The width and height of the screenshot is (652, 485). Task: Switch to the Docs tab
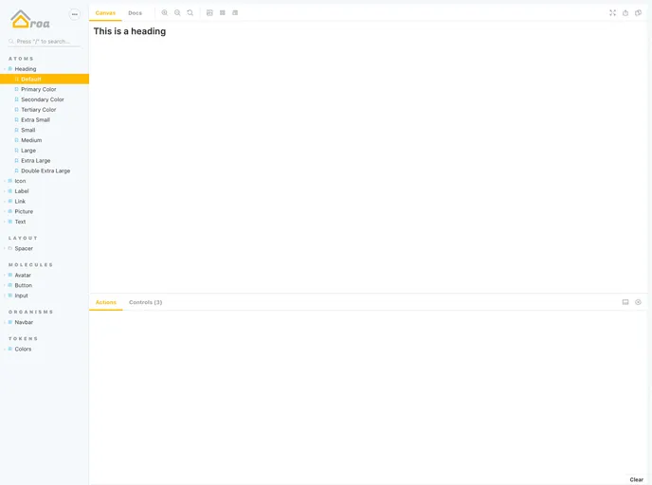point(136,13)
